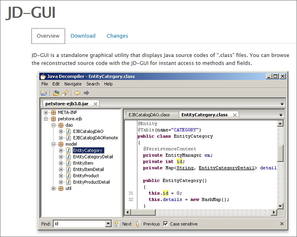Open the Search menu

(93, 84)
